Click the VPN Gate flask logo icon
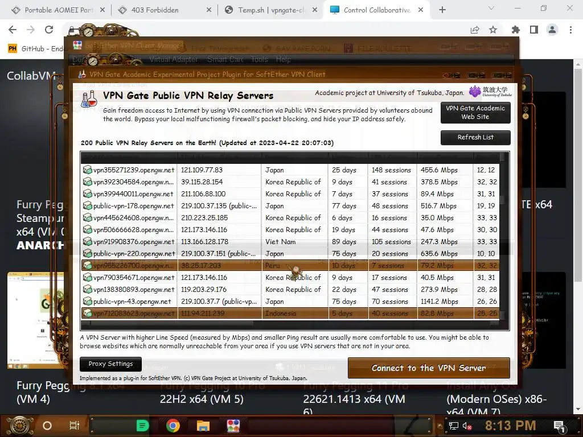Screen dimensions: 583x437 pyautogui.click(x=89, y=98)
